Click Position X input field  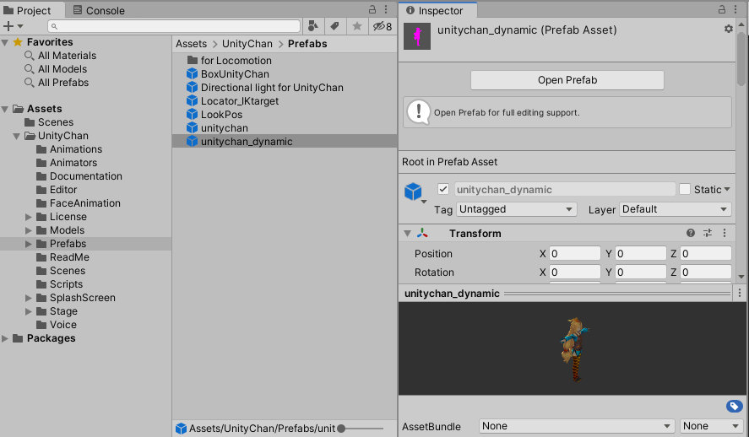point(575,253)
